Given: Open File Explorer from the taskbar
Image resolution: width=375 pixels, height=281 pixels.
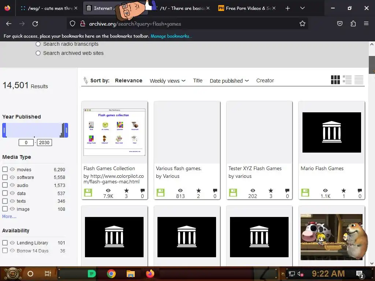Looking at the screenshot, I should click(131, 274).
